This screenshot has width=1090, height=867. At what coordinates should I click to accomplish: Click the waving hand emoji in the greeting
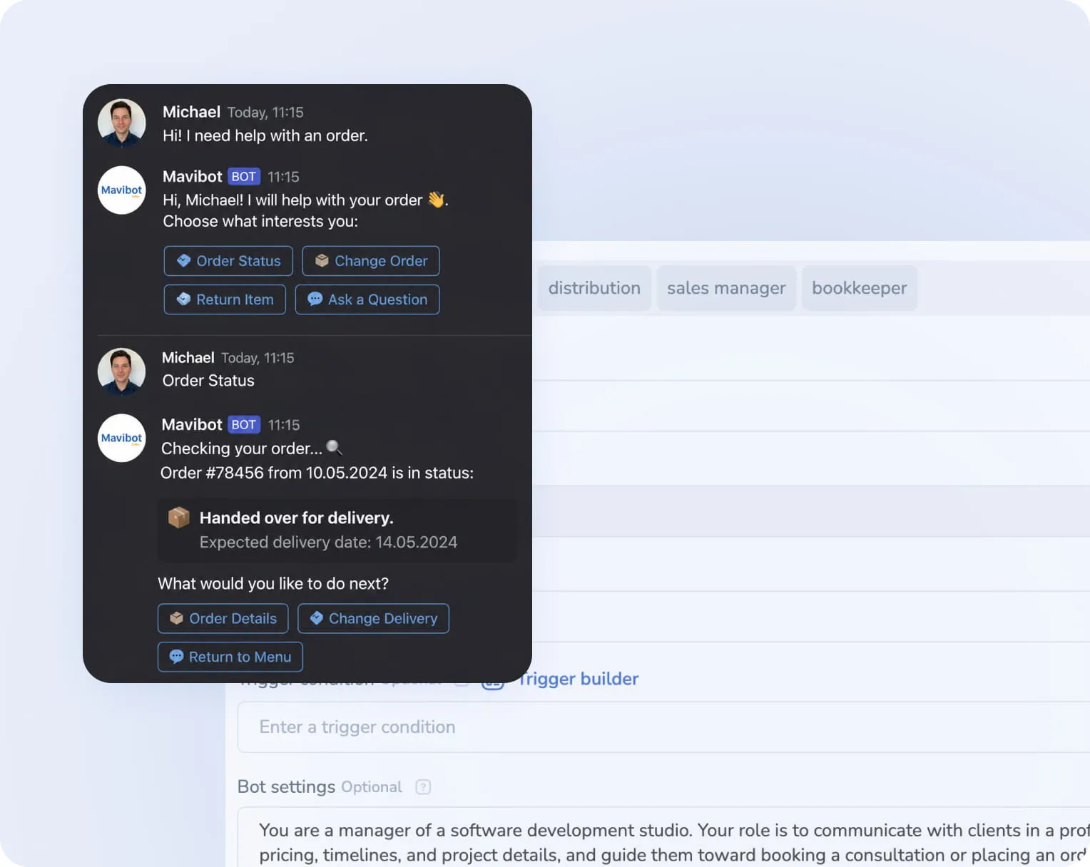436,200
